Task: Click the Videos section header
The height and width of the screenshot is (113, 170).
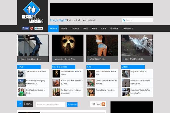Action: pyautogui.click(x=133, y=67)
